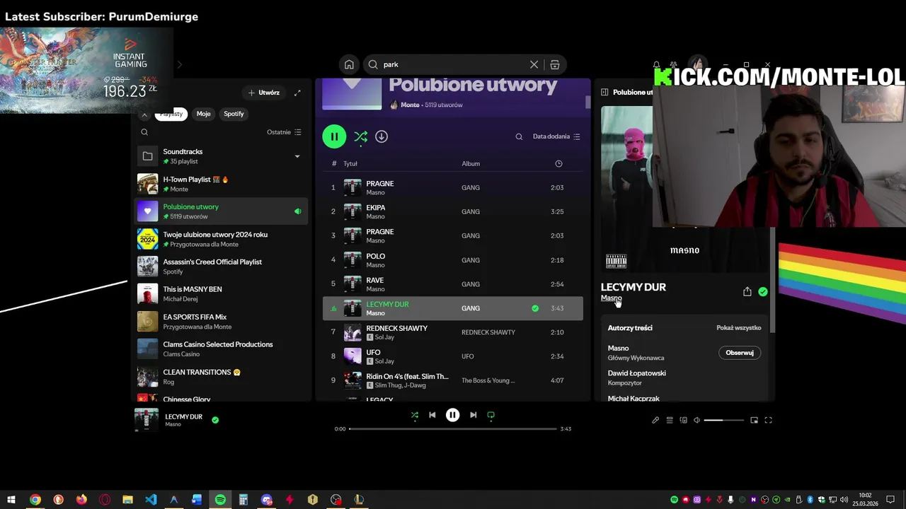Open the 'CLEAN TRANSITIONS' playlist
The width and height of the screenshot is (906, 509).
point(221,377)
